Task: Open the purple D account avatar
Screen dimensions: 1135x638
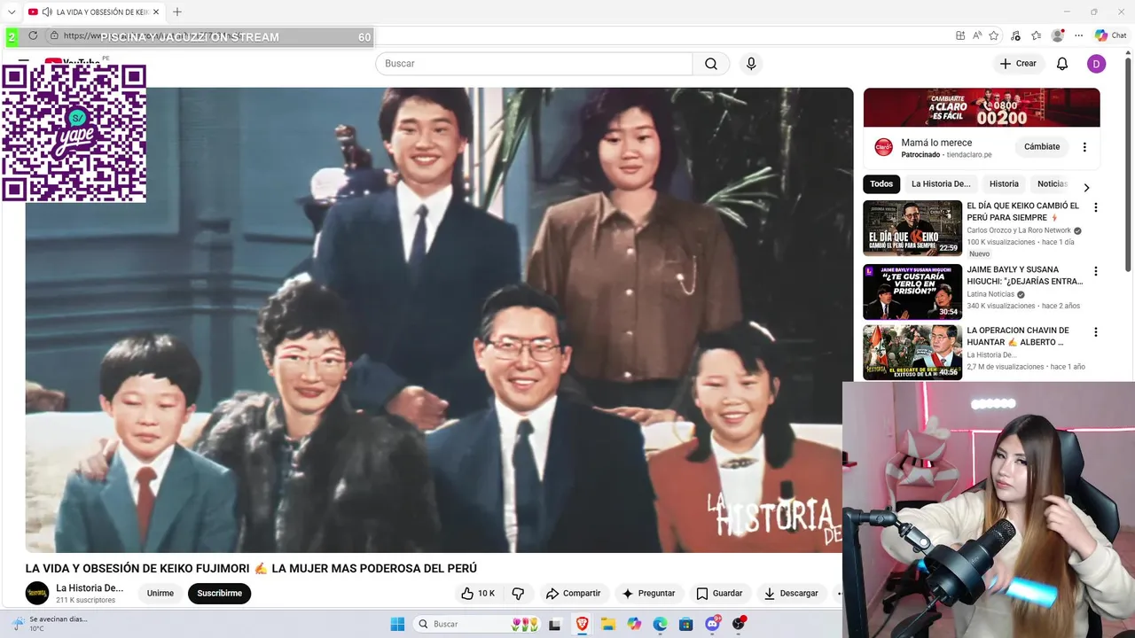Action: click(x=1096, y=64)
